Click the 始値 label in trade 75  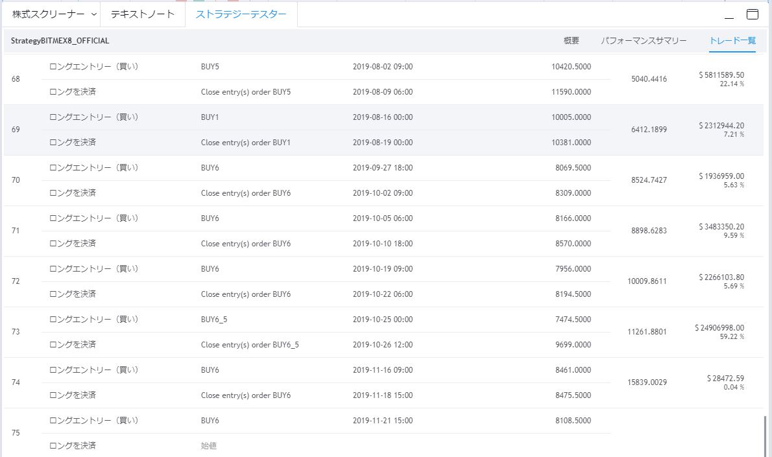pyautogui.click(x=209, y=446)
